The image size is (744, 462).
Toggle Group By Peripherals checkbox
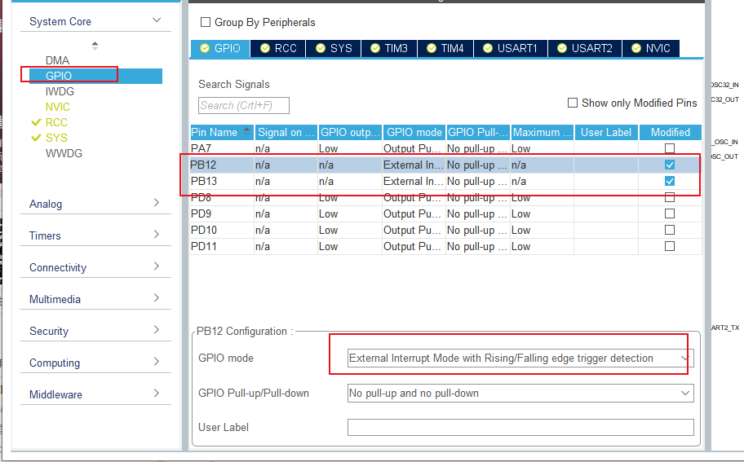[206, 22]
